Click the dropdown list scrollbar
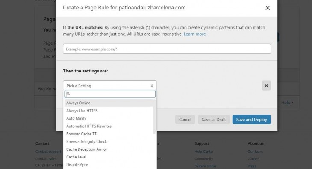312x169 pixels. [154, 117]
